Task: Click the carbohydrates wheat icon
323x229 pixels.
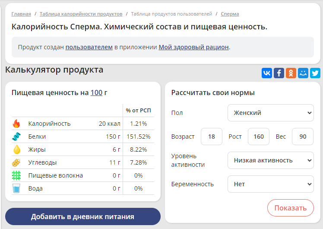Action: pyautogui.click(x=16, y=162)
